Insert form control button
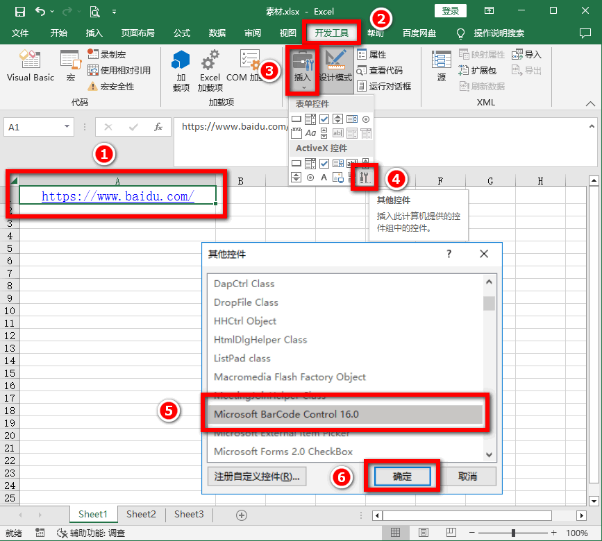Image resolution: width=602 pixels, height=541 pixels. point(296,119)
